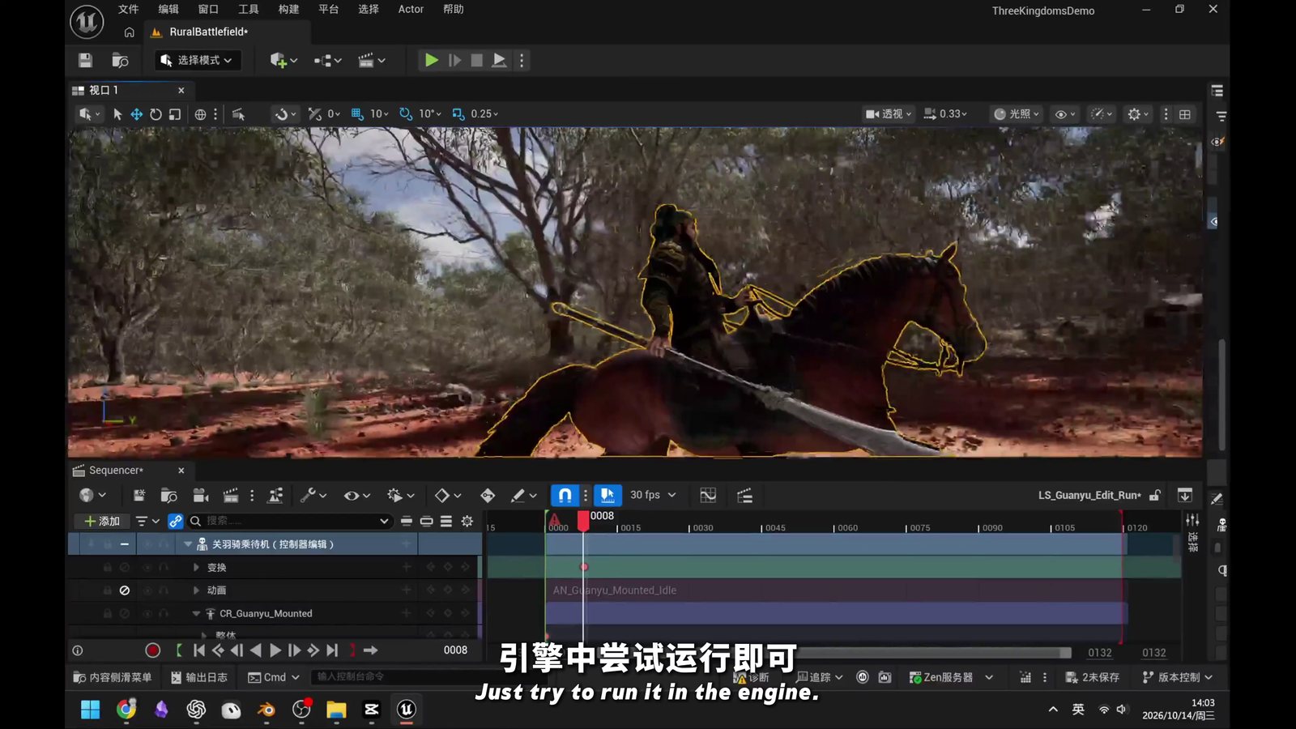Toggle the LS_Guanyu_Edit_Run lock icon
This screenshot has height=729, width=1296.
point(1155,495)
